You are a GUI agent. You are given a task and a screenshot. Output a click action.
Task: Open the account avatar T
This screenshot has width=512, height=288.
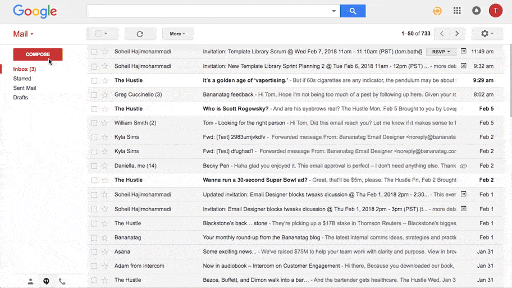(495, 11)
